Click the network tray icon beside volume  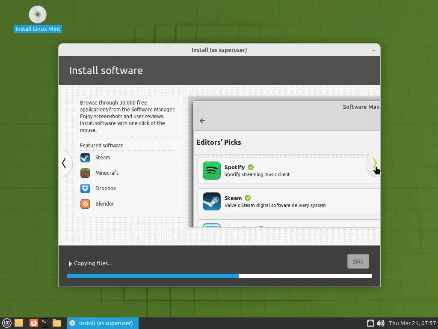point(370,323)
